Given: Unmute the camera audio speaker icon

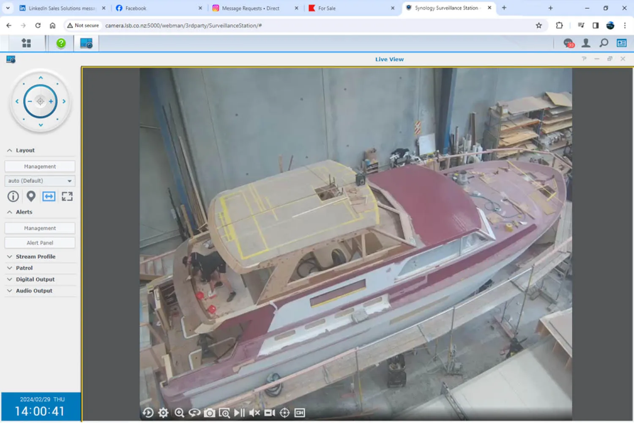Looking at the screenshot, I should tap(254, 413).
